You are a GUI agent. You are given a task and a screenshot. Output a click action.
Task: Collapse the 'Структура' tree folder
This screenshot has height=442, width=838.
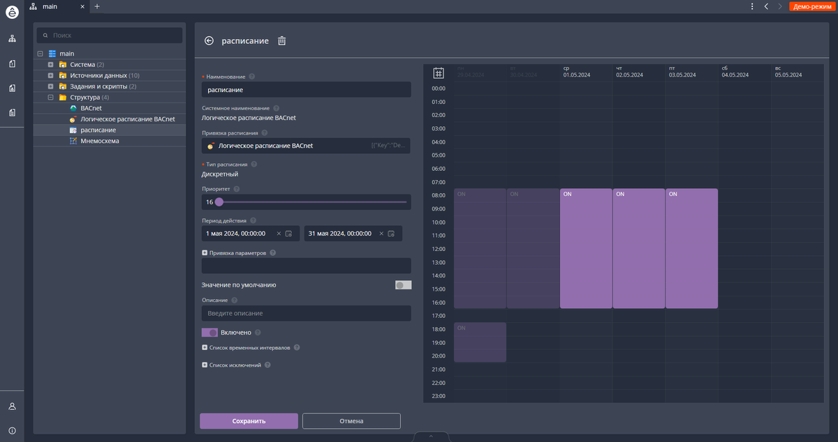click(x=50, y=98)
